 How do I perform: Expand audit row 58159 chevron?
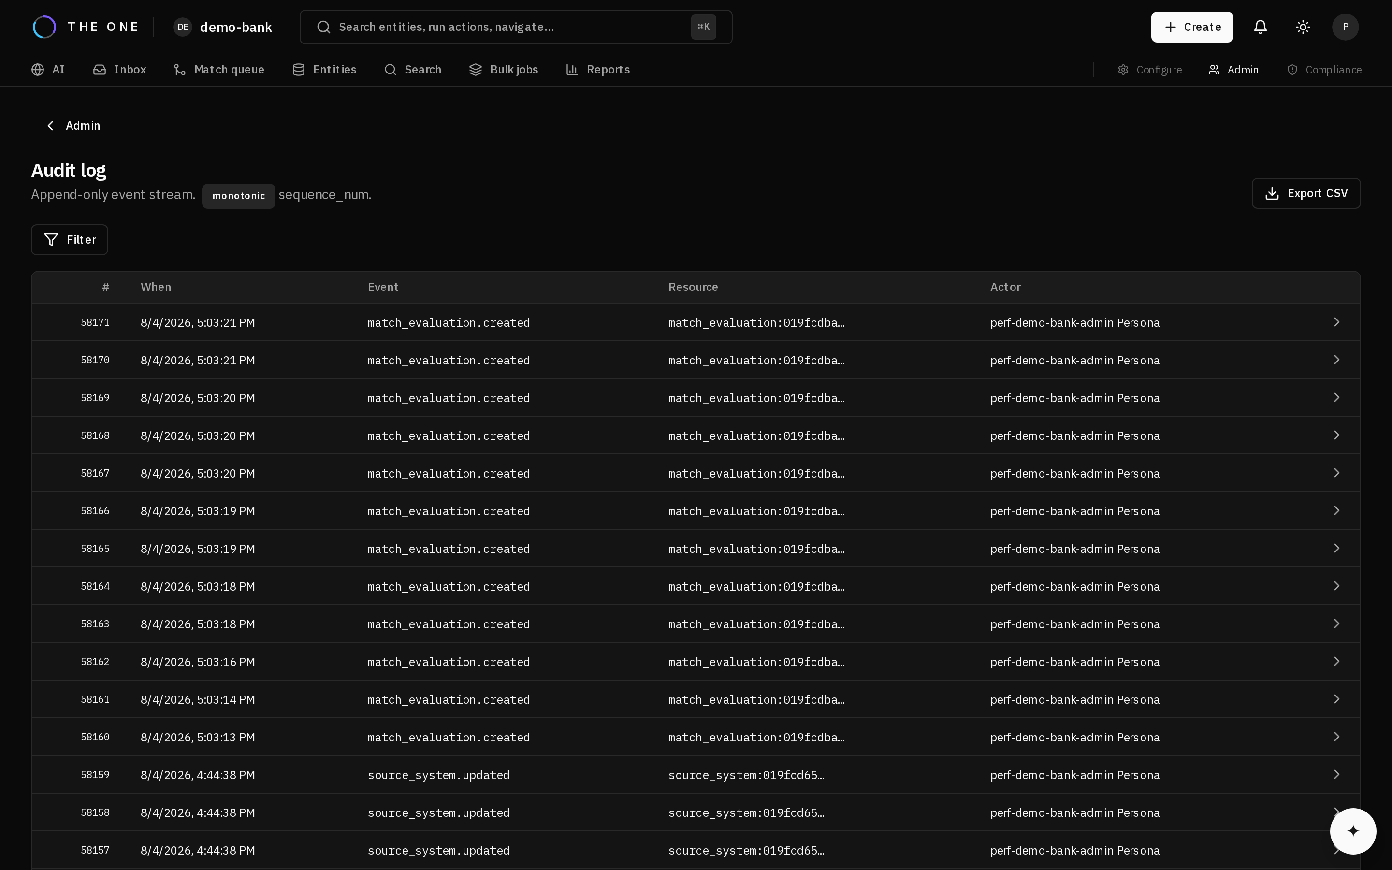coord(1336,774)
